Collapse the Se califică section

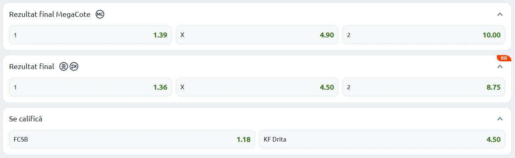click(x=500, y=119)
